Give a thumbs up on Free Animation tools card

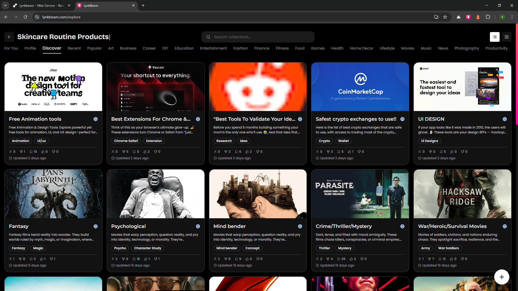(x=43, y=152)
